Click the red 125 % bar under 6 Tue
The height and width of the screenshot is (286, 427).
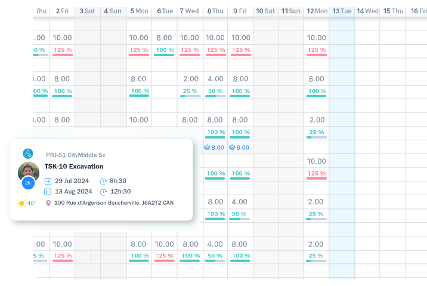point(164,257)
